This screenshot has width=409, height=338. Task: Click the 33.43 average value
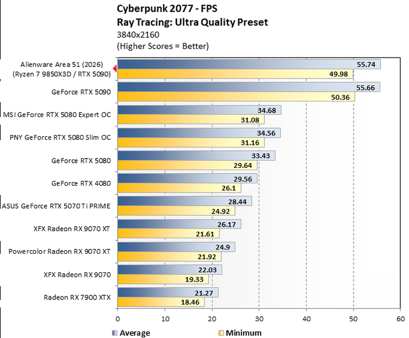tap(261, 156)
